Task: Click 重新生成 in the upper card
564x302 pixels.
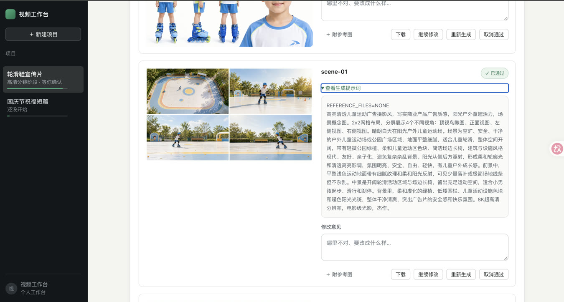Action: (x=461, y=34)
